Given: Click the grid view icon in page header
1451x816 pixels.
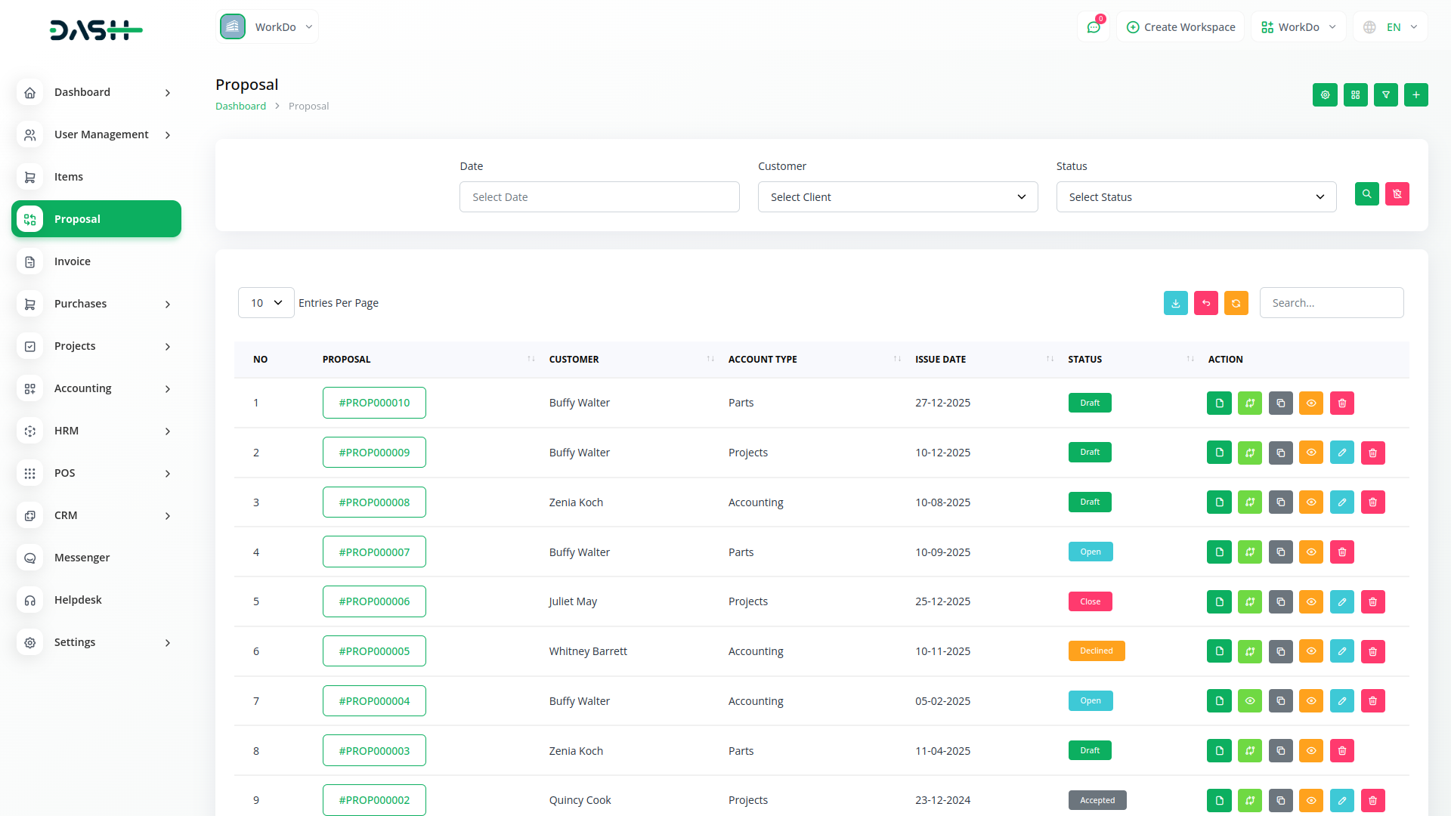Looking at the screenshot, I should 1356,95.
